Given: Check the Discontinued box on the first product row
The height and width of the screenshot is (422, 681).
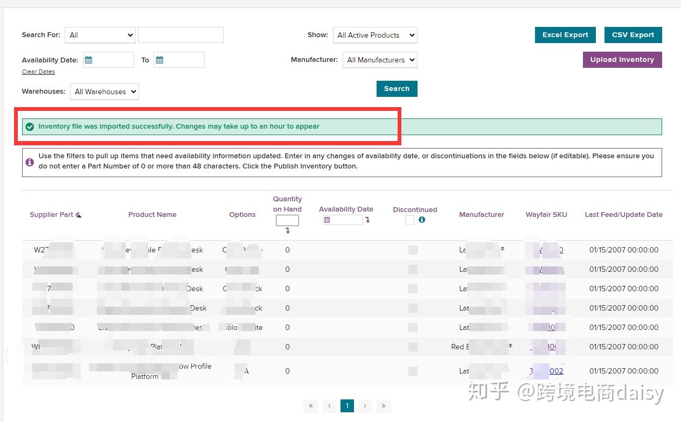Looking at the screenshot, I should point(413,250).
